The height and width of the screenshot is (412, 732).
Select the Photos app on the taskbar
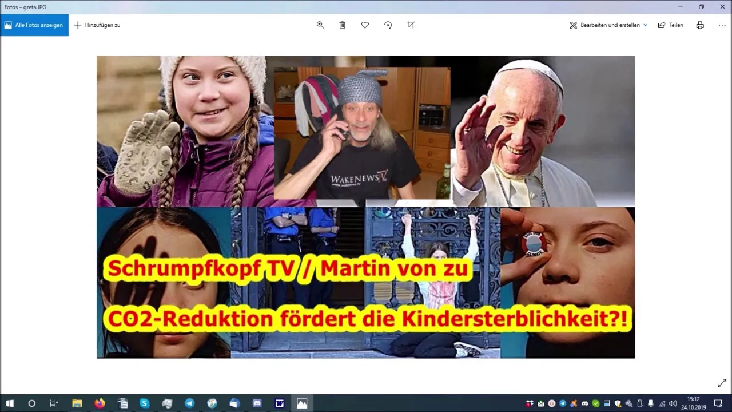coord(302,403)
